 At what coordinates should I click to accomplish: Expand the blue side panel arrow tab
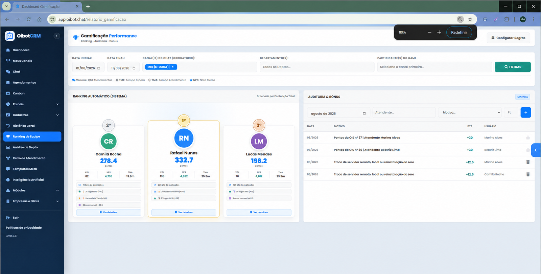536,150
